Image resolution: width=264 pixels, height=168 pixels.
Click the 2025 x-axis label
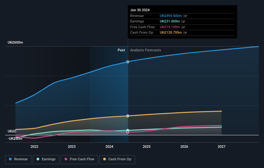(x=147, y=147)
